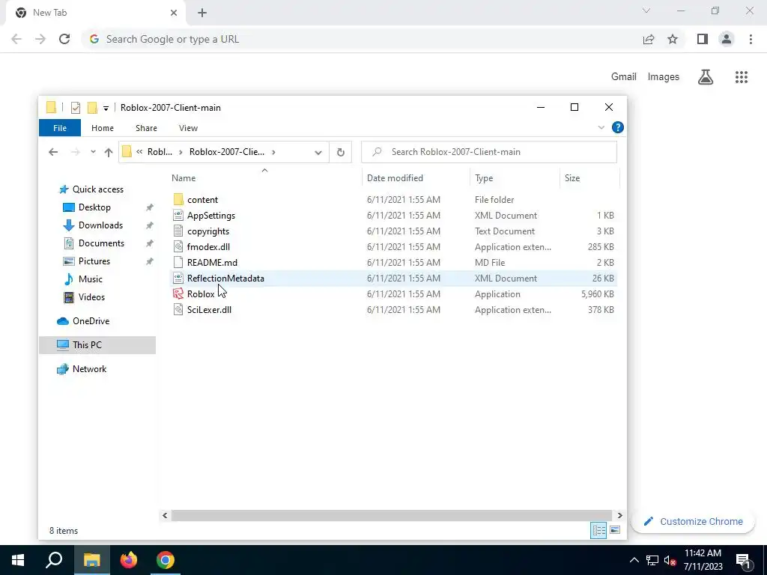
Task: Open the Share ribbon tab
Action: (x=146, y=128)
